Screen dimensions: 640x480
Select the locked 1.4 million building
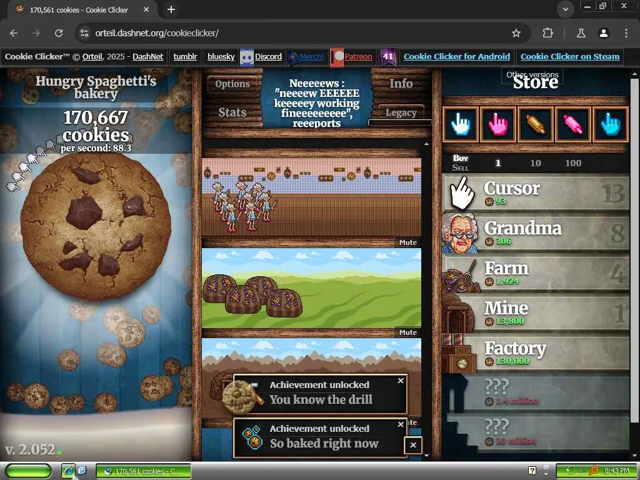tap(536, 392)
